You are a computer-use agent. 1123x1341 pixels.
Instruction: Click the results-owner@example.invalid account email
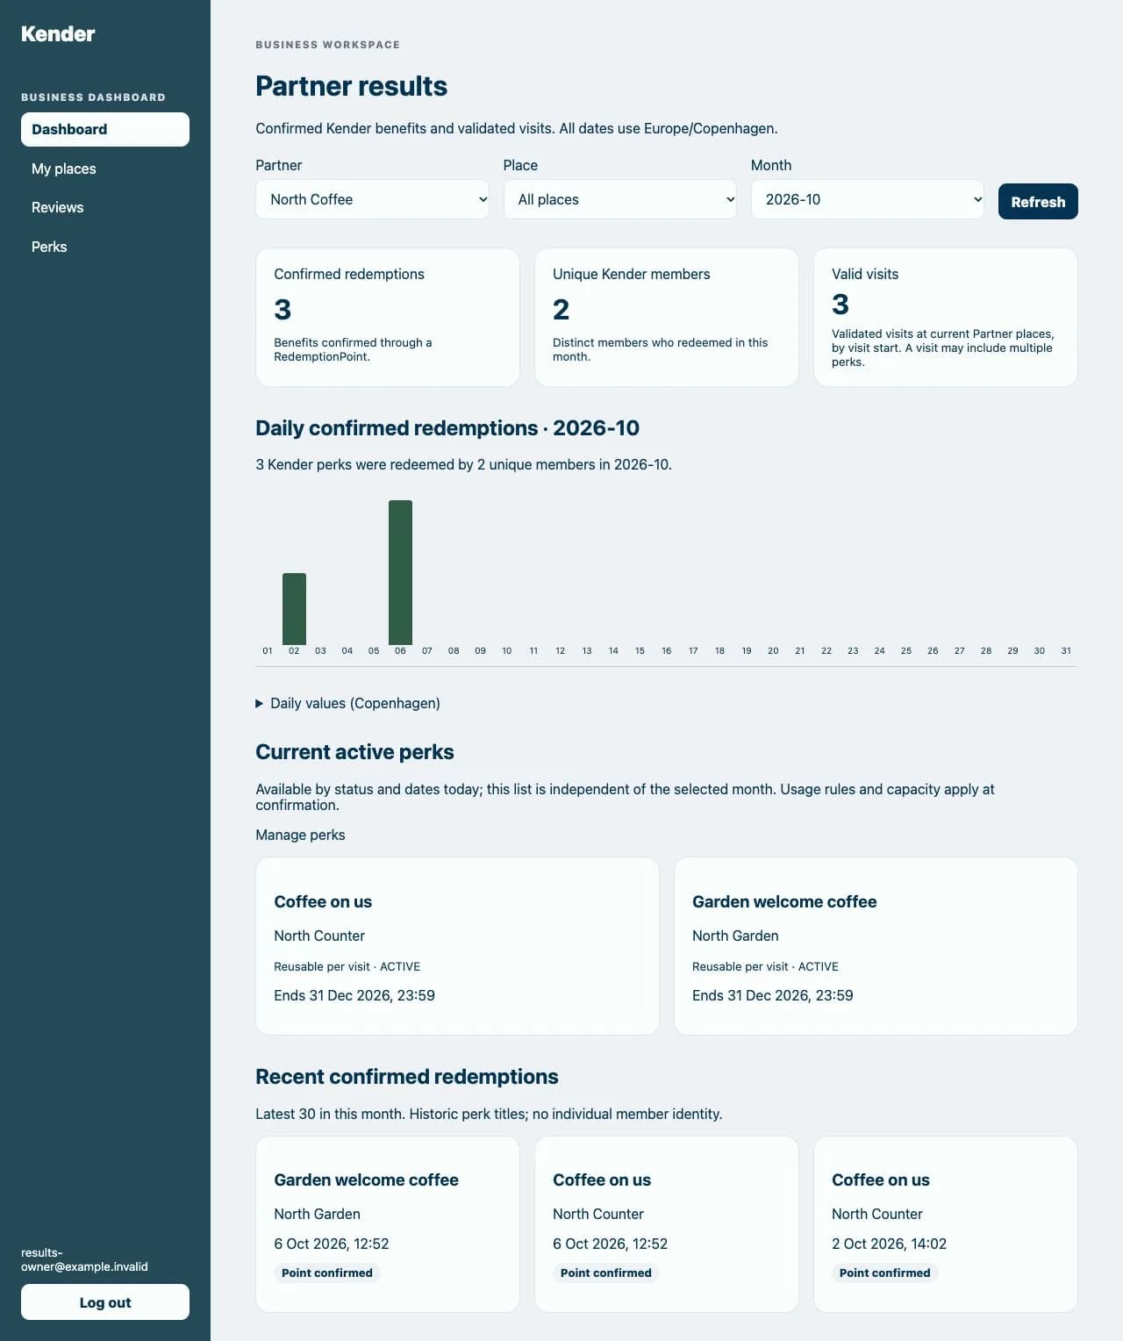click(x=84, y=1259)
